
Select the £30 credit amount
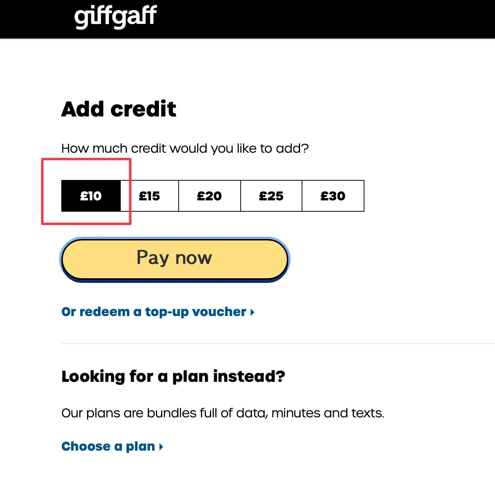tap(333, 196)
